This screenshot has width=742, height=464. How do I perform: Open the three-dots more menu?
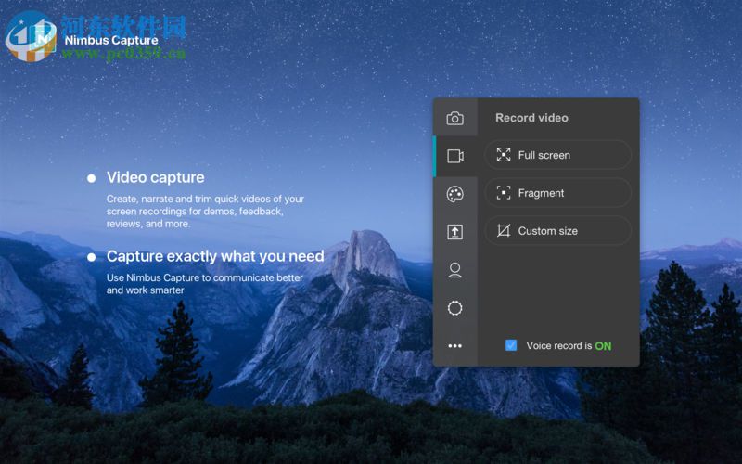coord(454,345)
